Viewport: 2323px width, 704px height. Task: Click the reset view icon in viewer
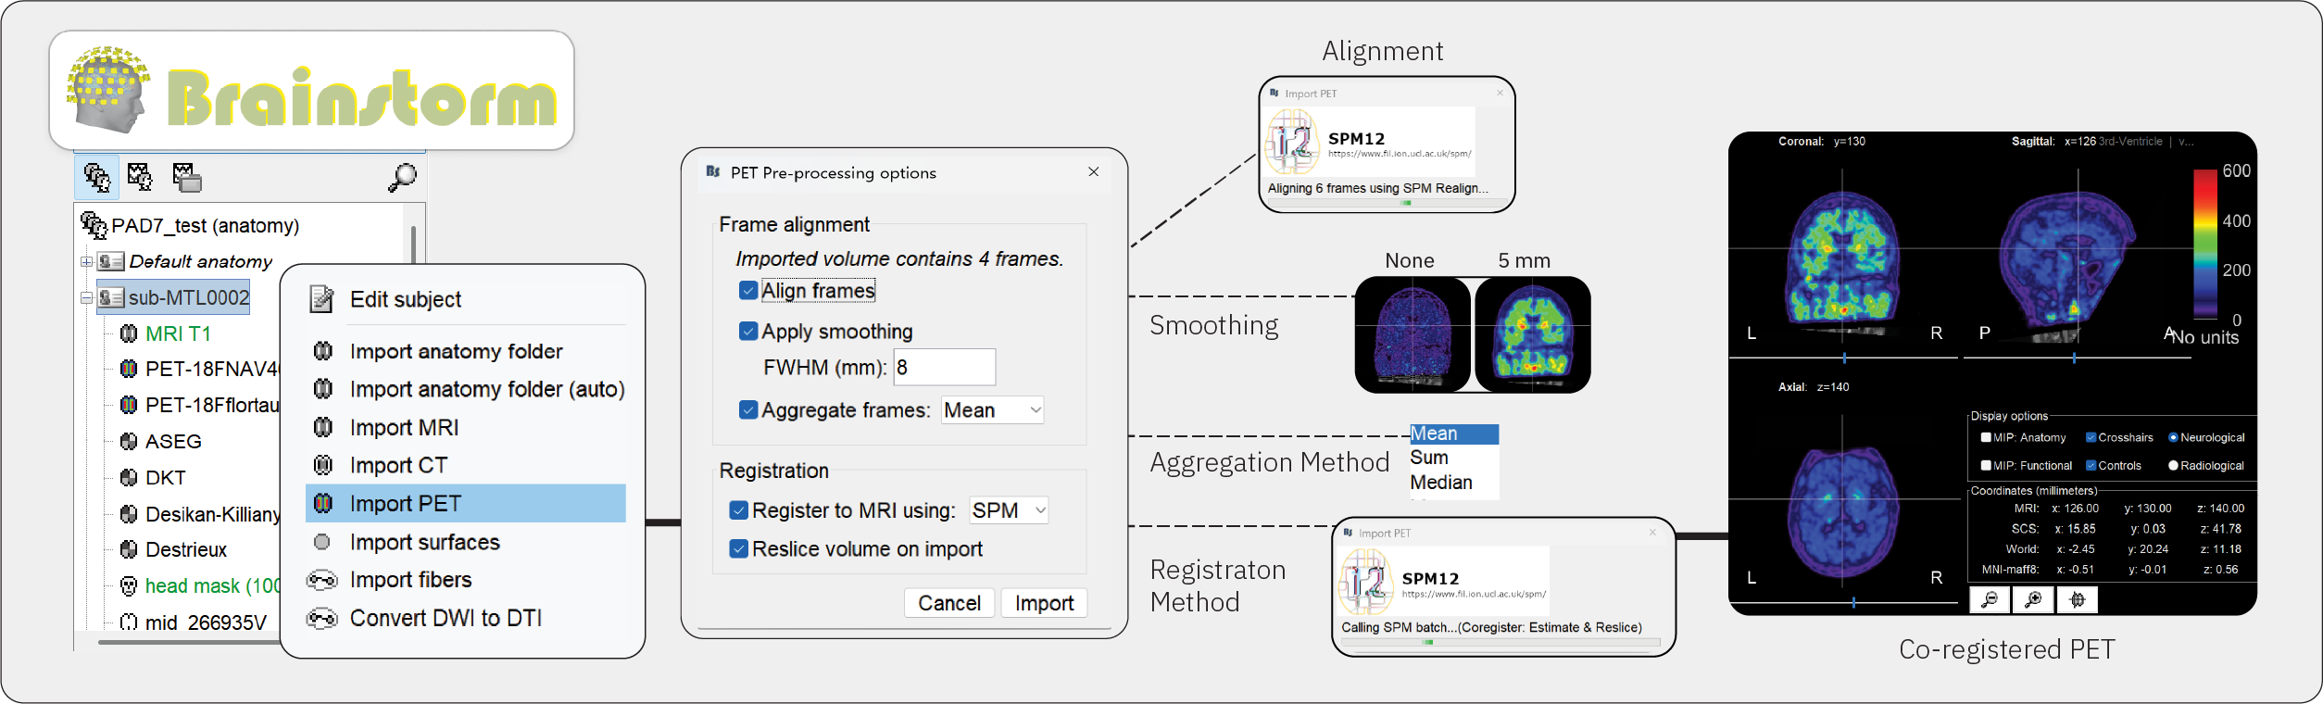pos(2078,600)
